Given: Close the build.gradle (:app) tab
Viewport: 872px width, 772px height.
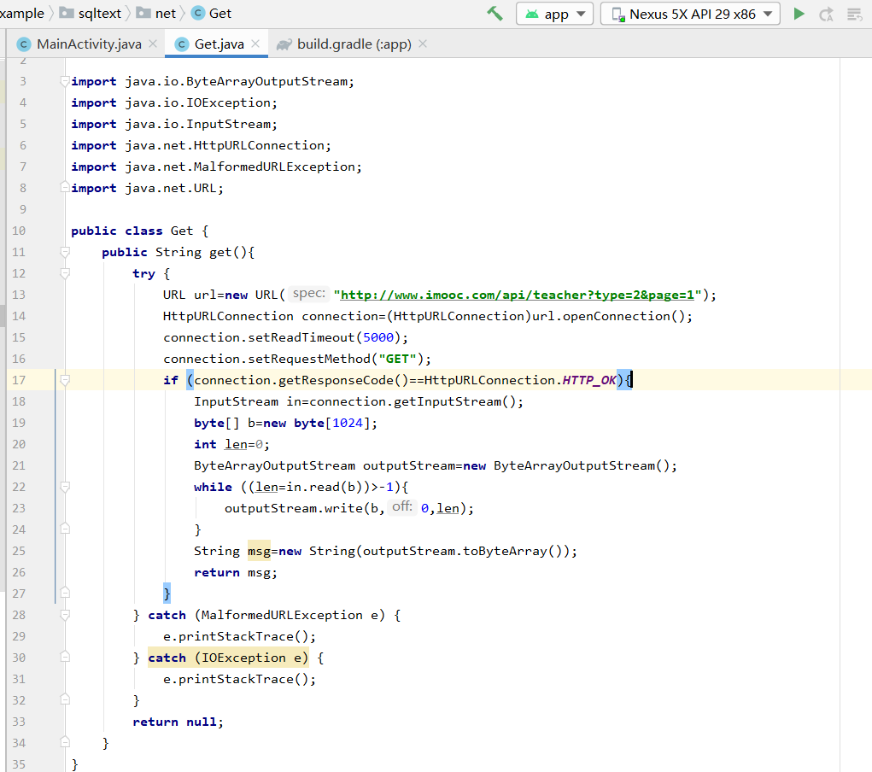Looking at the screenshot, I should [423, 44].
